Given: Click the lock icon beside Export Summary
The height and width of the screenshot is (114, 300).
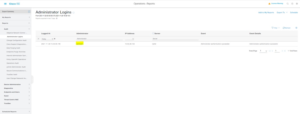Looking at the screenshot, I should click(x=29, y=11).
